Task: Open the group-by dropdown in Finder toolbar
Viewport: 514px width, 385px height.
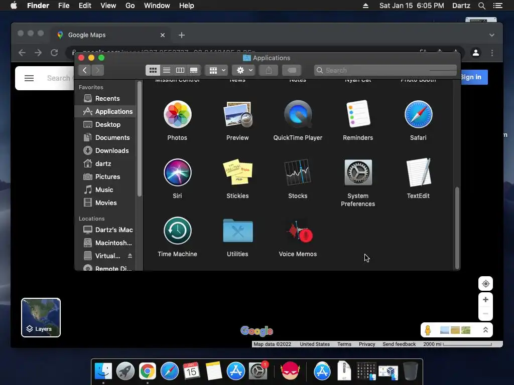Action: pos(217,70)
